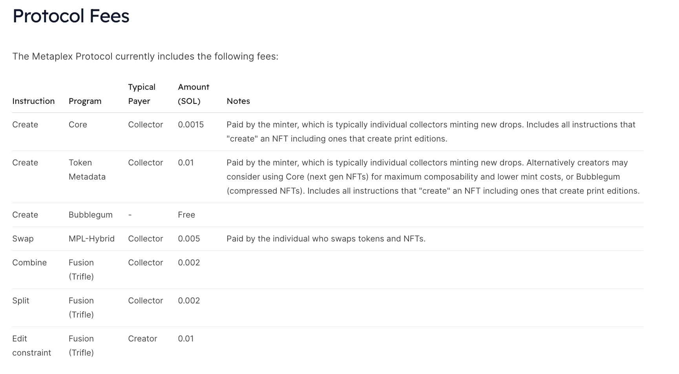679x374 pixels.
Task: Click the 0.005 swap fee amount
Action: coord(189,239)
